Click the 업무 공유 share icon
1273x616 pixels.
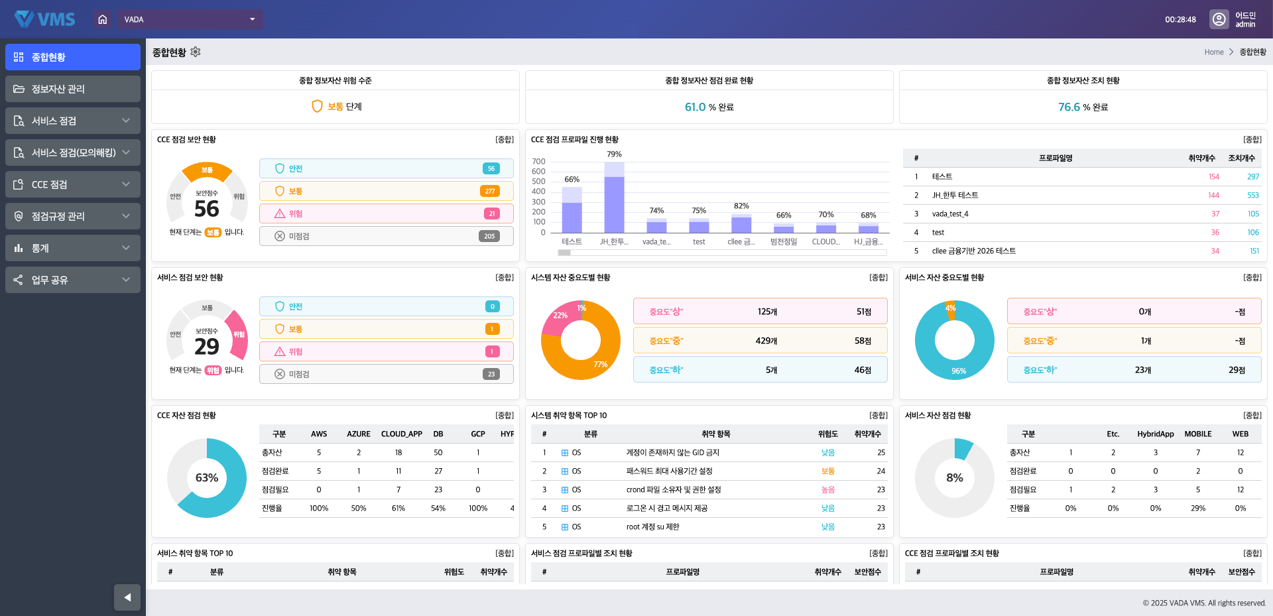click(x=19, y=280)
